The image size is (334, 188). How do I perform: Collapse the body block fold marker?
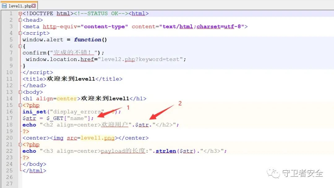(20, 92)
